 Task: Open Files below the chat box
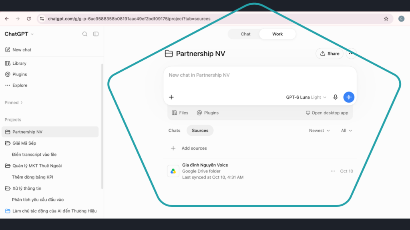[x=180, y=113]
